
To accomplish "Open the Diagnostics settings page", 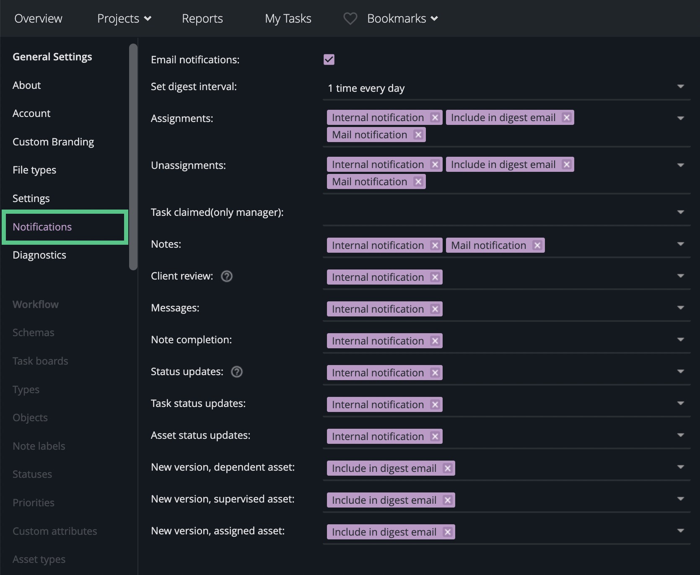I will pyautogui.click(x=39, y=255).
